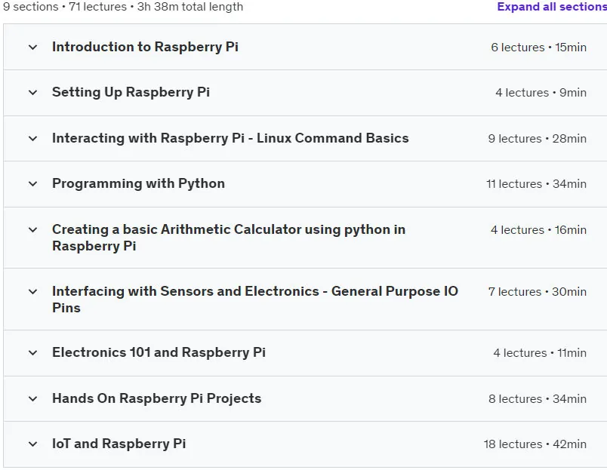Image resolution: width=607 pixels, height=470 pixels.
Task: Click the 9 sections 71 lectures summary text
Action: point(123,7)
